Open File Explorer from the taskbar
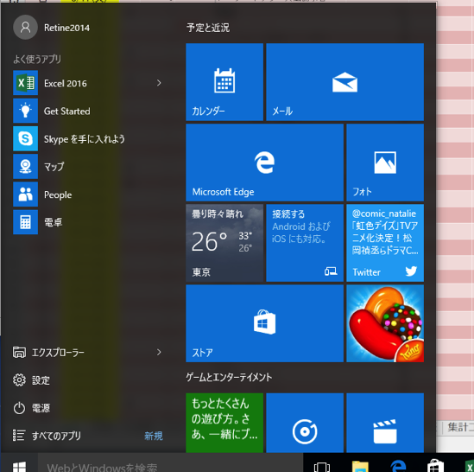 click(360, 466)
